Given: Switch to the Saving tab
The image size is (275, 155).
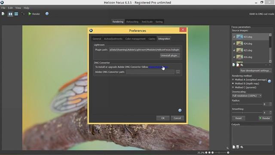Looking at the screenshot, I should click(x=159, y=22).
